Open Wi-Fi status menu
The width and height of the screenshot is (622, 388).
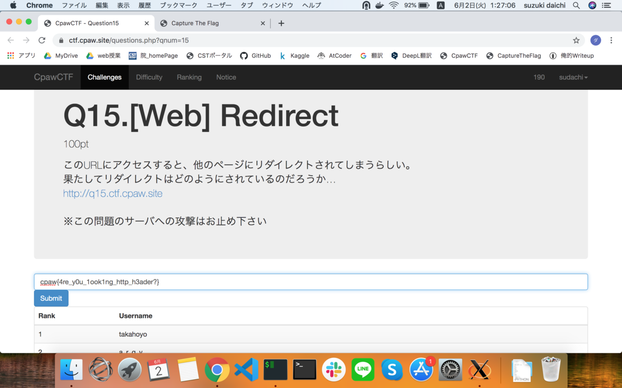point(394,5)
